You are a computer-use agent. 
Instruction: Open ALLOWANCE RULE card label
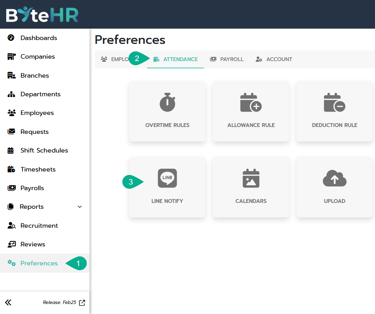[251, 125]
